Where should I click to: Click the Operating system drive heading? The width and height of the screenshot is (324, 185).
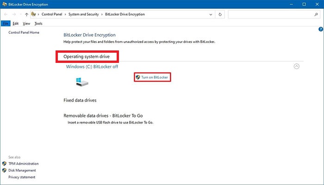[87, 56]
